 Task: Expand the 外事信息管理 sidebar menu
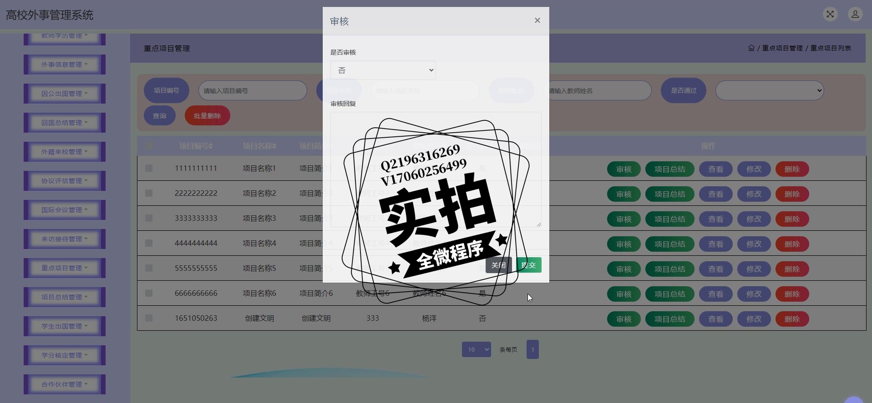pyautogui.click(x=65, y=65)
